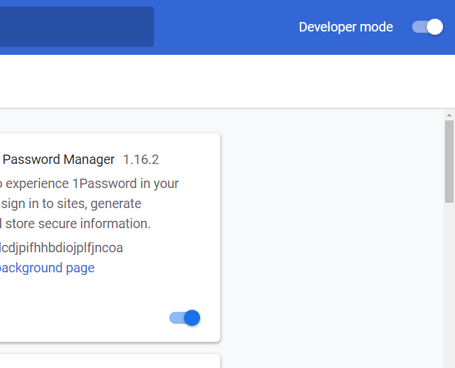Click empty space inside 1Password card

click(x=100, y=298)
